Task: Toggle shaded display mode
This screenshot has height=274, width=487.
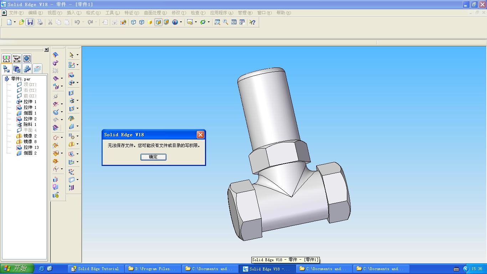Action: [x=150, y=22]
